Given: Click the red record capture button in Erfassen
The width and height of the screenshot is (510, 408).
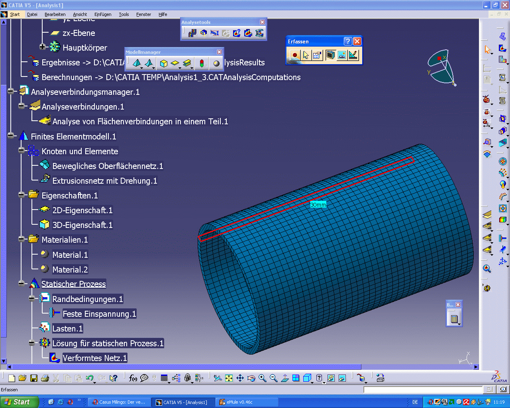Looking at the screenshot, I should pos(295,55).
